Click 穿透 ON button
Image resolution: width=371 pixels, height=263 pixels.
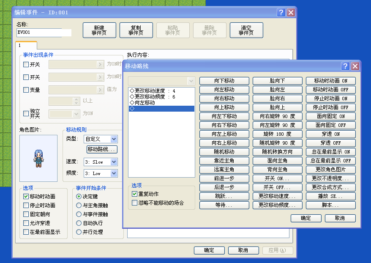pos(331,134)
